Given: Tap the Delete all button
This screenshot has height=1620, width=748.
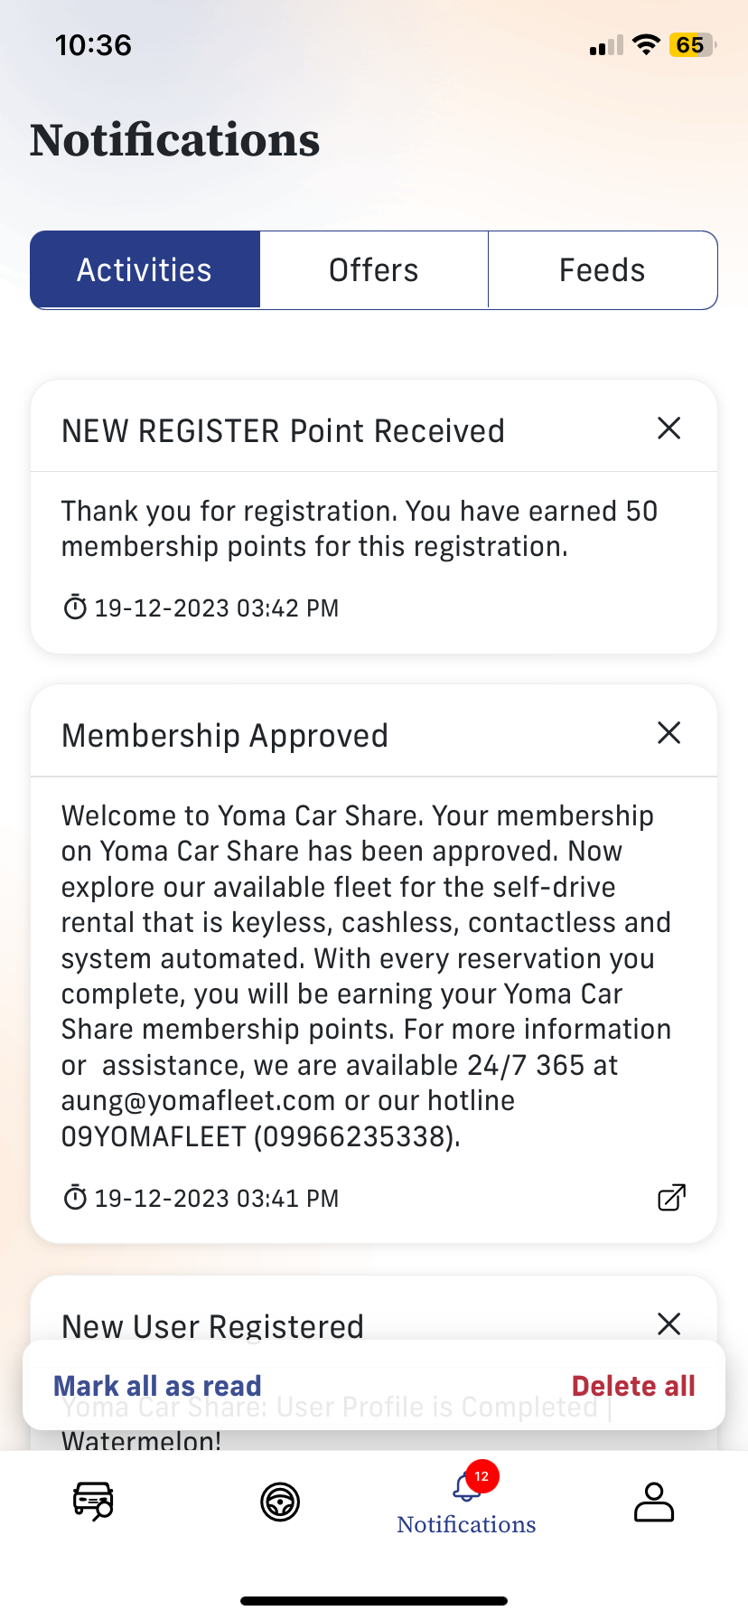Looking at the screenshot, I should point(633,1386).
